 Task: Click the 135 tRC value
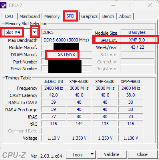105,124
